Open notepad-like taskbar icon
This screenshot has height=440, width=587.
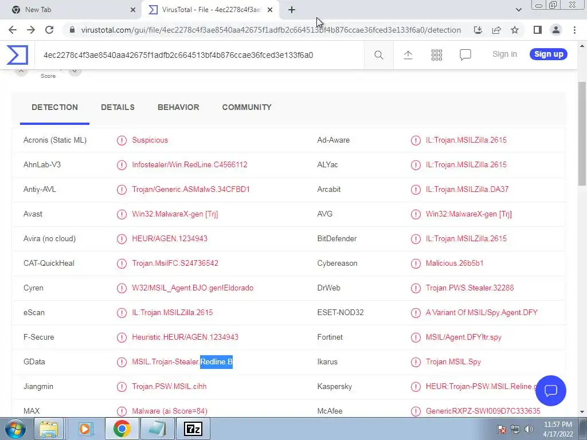pos(157,429)
